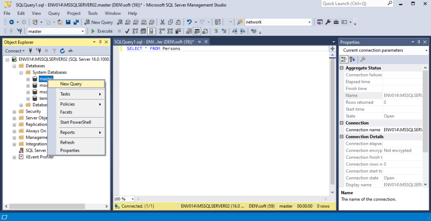
Task: Click the Database Engine Query icon
Action: [x=119, y=22]
